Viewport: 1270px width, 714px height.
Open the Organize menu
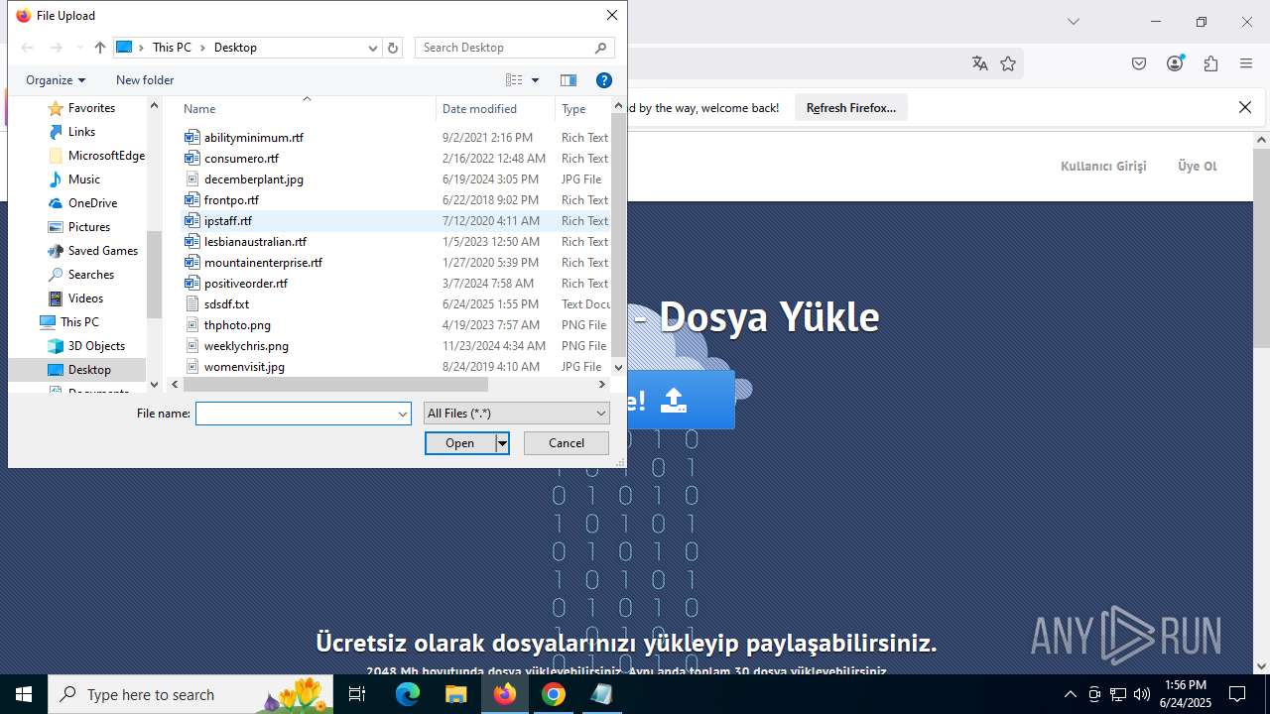coord(56,80)
